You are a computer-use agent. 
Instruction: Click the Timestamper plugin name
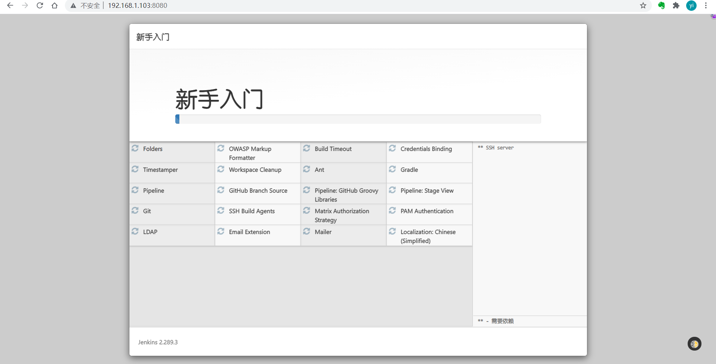[x=160, y=170]
